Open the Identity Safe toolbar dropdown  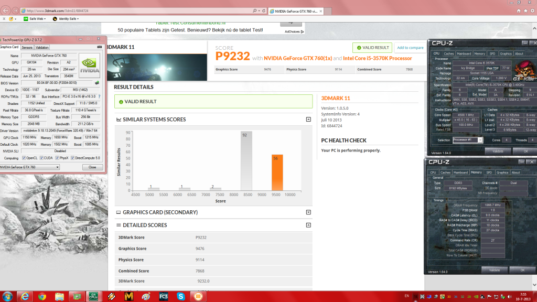66,19
